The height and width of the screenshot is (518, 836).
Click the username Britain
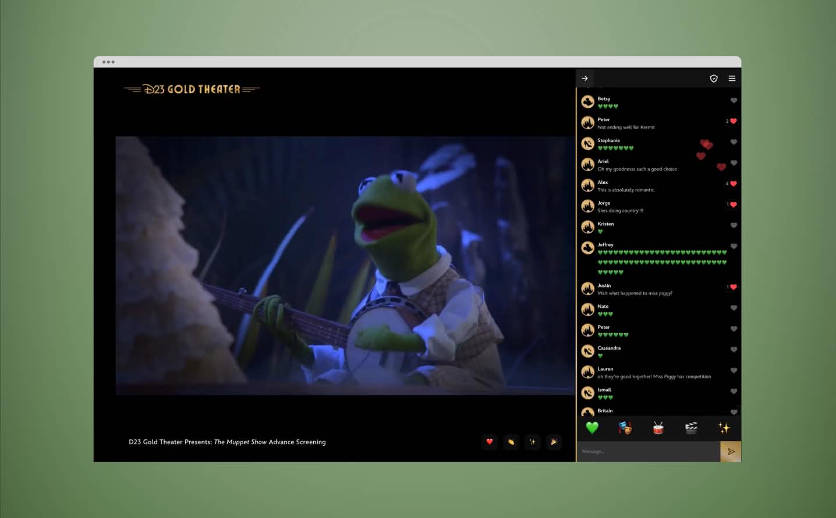tap(605, 411)
